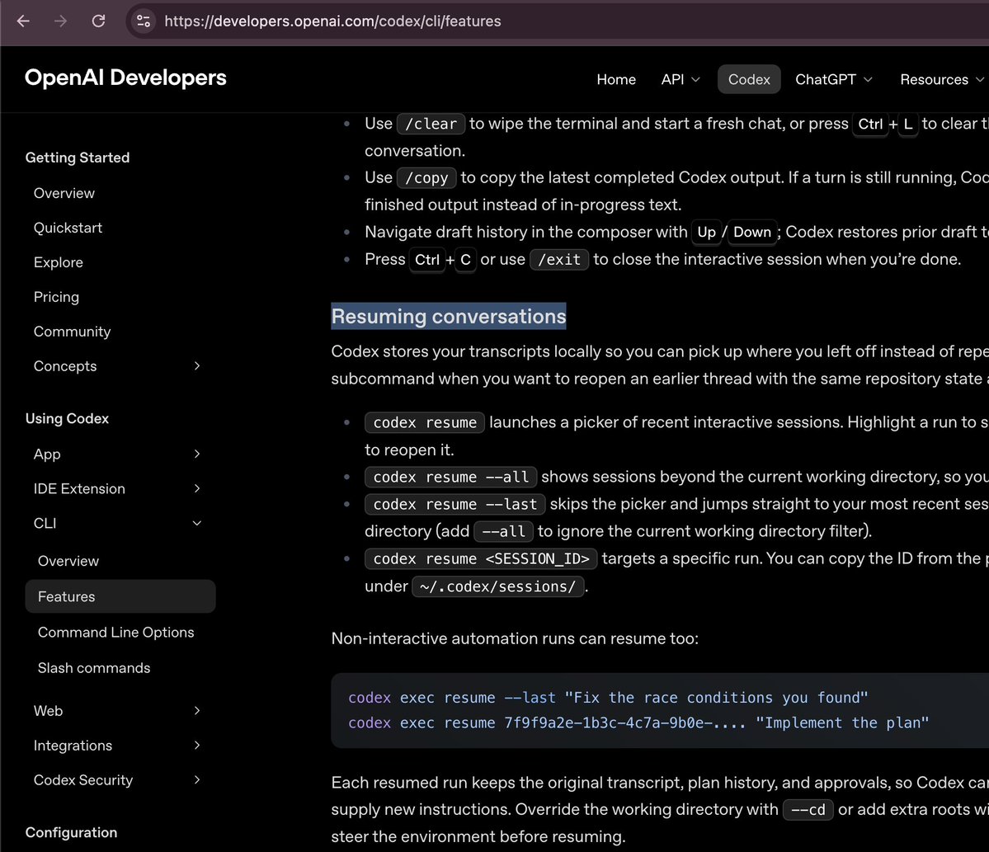The width and height of the screenshot is (989, 852).
Task: Click 'codex resume <SESSION_ID>' code
Action: pos(481,558)
